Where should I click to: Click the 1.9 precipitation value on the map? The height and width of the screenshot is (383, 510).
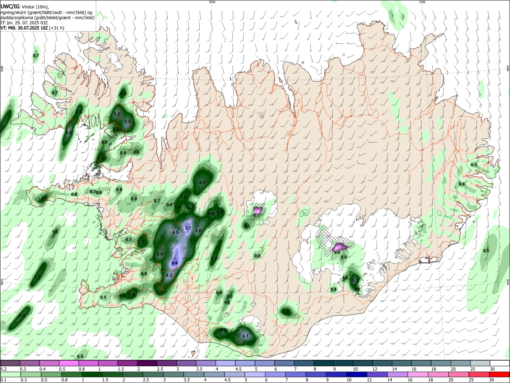click(x=184, y=197)
